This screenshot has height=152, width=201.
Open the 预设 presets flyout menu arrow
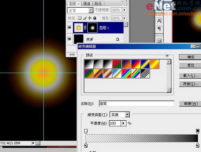(x=167, y=55)
